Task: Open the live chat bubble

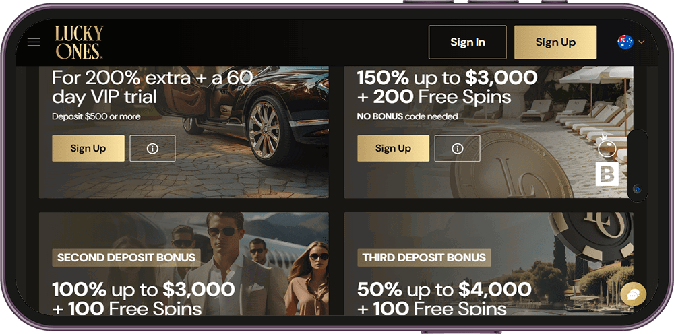Action: coord(633,294)
